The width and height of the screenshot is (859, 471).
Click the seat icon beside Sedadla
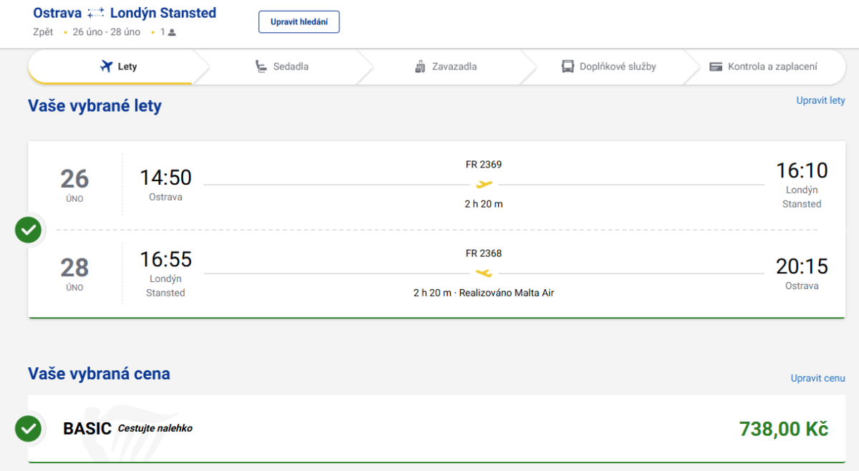pyautogui.click(x=261, y=67)
